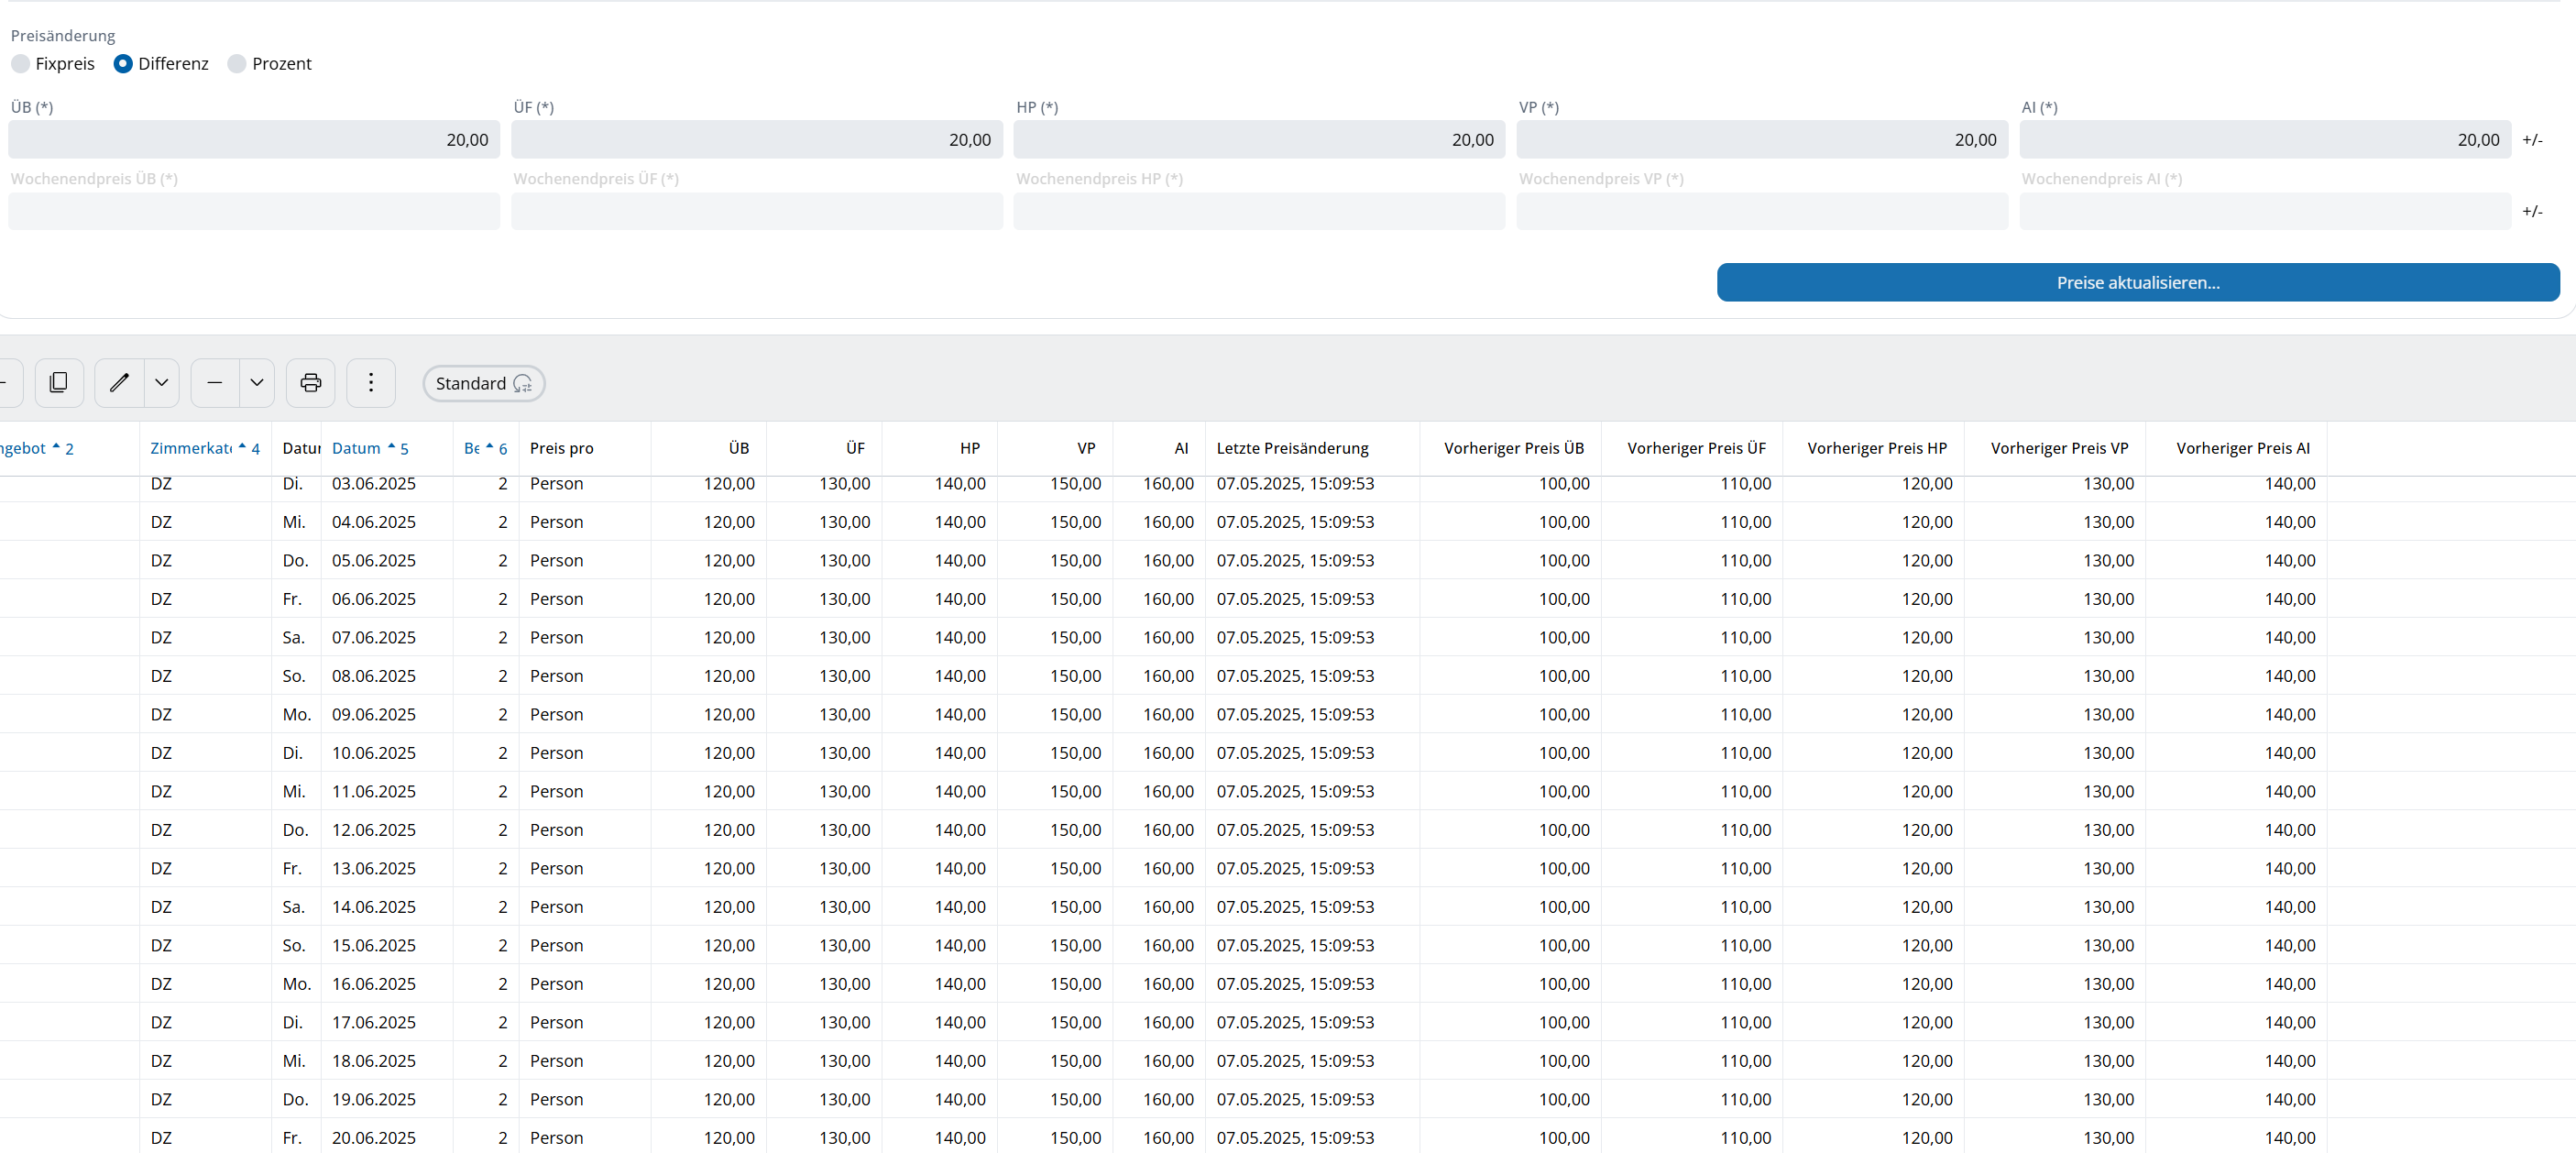Click the copy/duplicate records icon
Screen dimensions: 2576x1153
tap(59, 383)
